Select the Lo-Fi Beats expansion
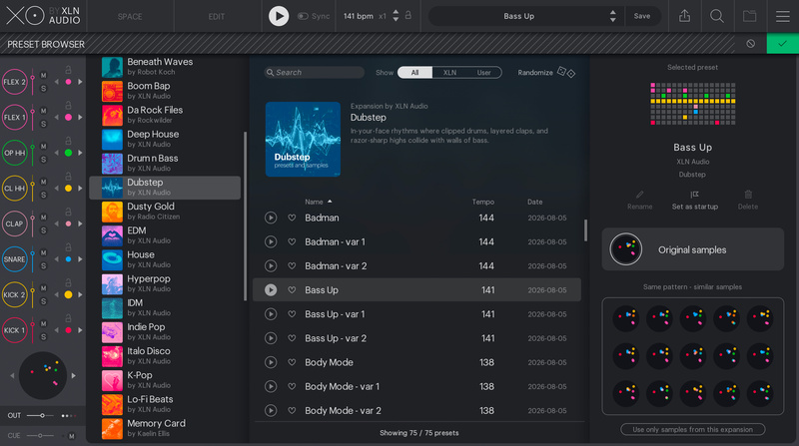 pyautogui.click(x=165, y=404)
